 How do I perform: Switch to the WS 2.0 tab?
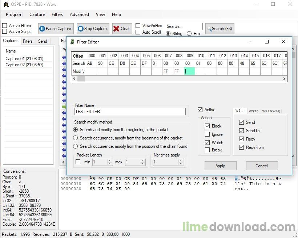tap(254, 111)
